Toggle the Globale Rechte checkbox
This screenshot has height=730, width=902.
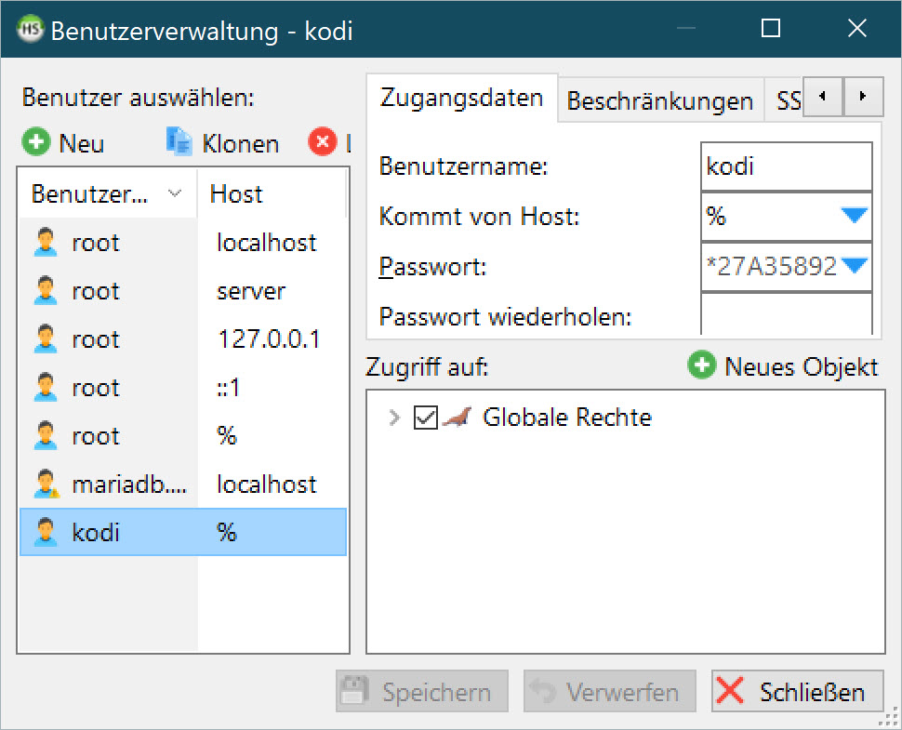click(426, 418)
